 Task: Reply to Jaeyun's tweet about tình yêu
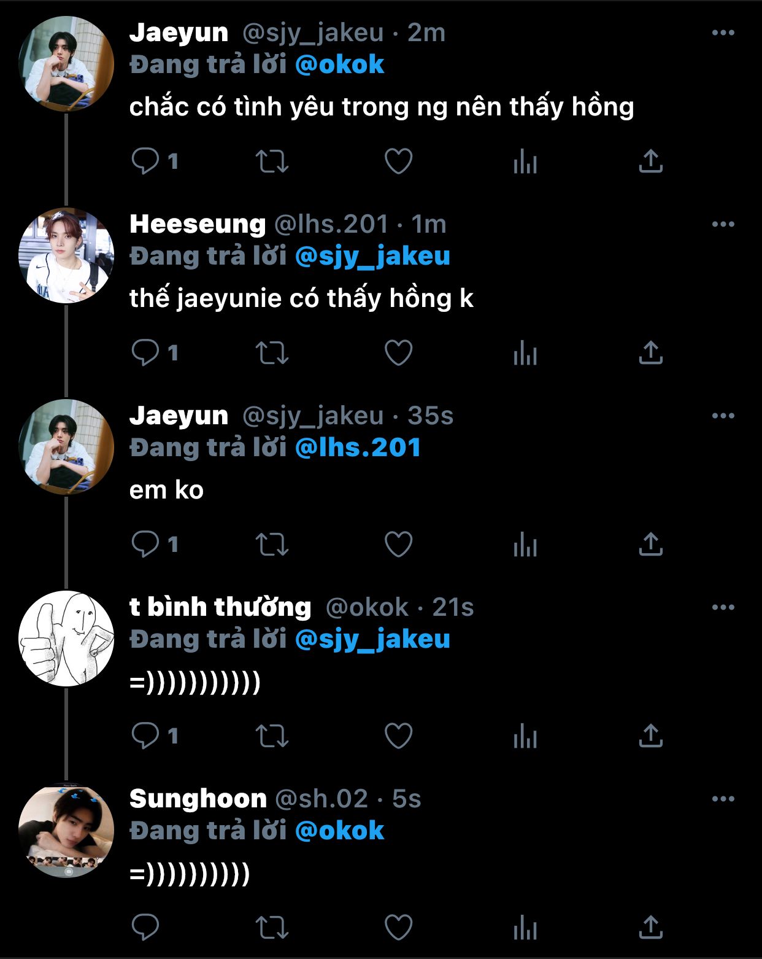tap(145, 161)
